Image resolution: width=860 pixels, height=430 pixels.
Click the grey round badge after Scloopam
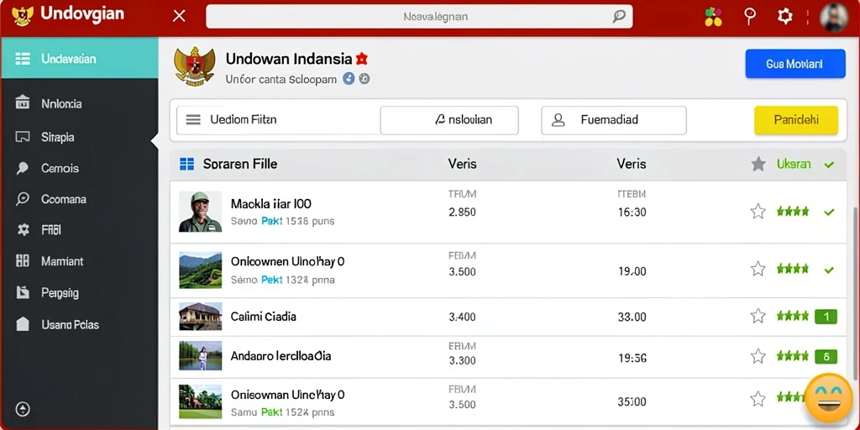click(x=364, y=79)
